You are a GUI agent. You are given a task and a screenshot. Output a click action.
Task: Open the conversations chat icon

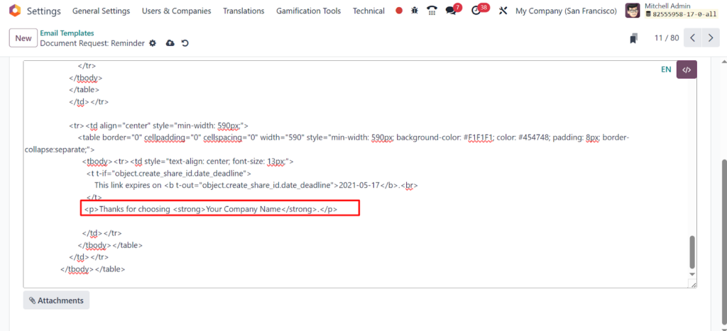coord(451,11)
